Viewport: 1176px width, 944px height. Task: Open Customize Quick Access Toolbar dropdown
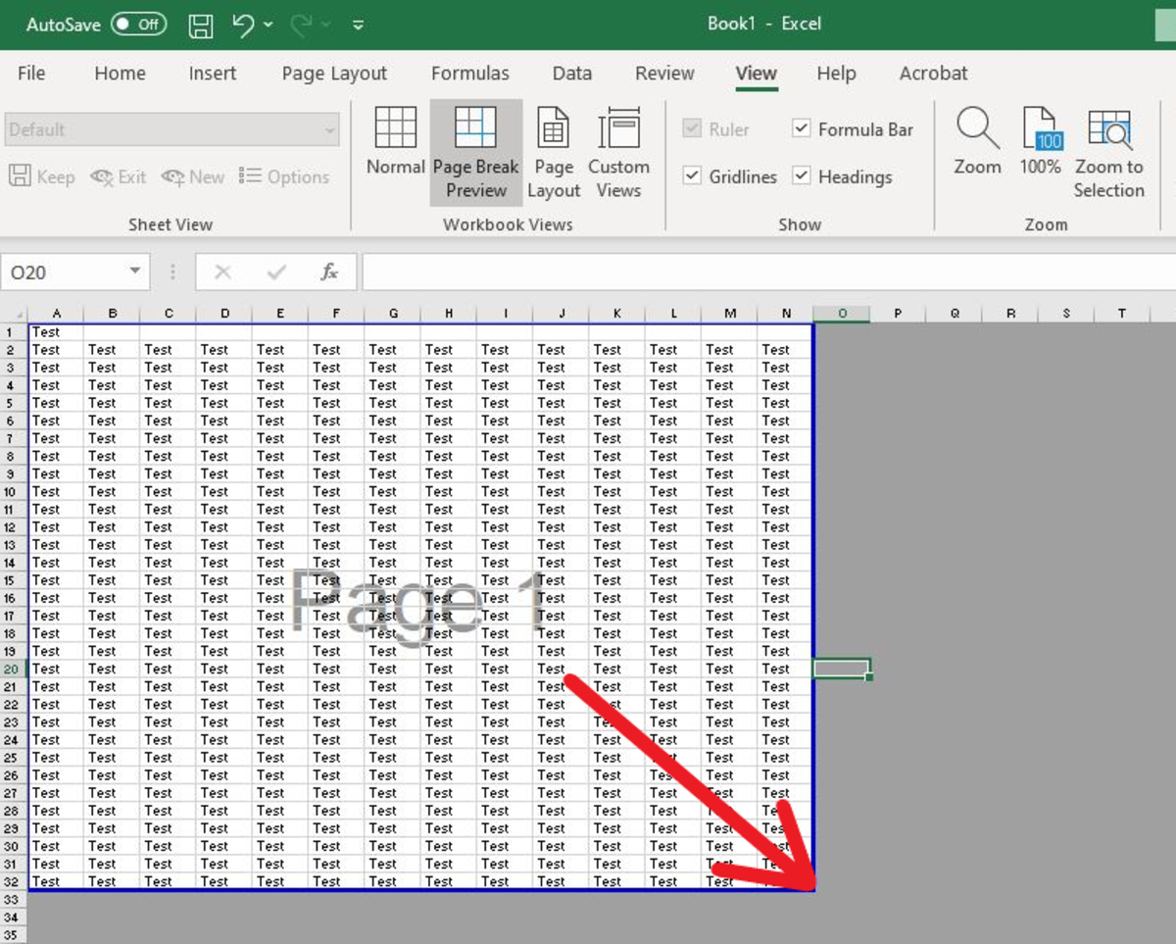click(358, 25)
